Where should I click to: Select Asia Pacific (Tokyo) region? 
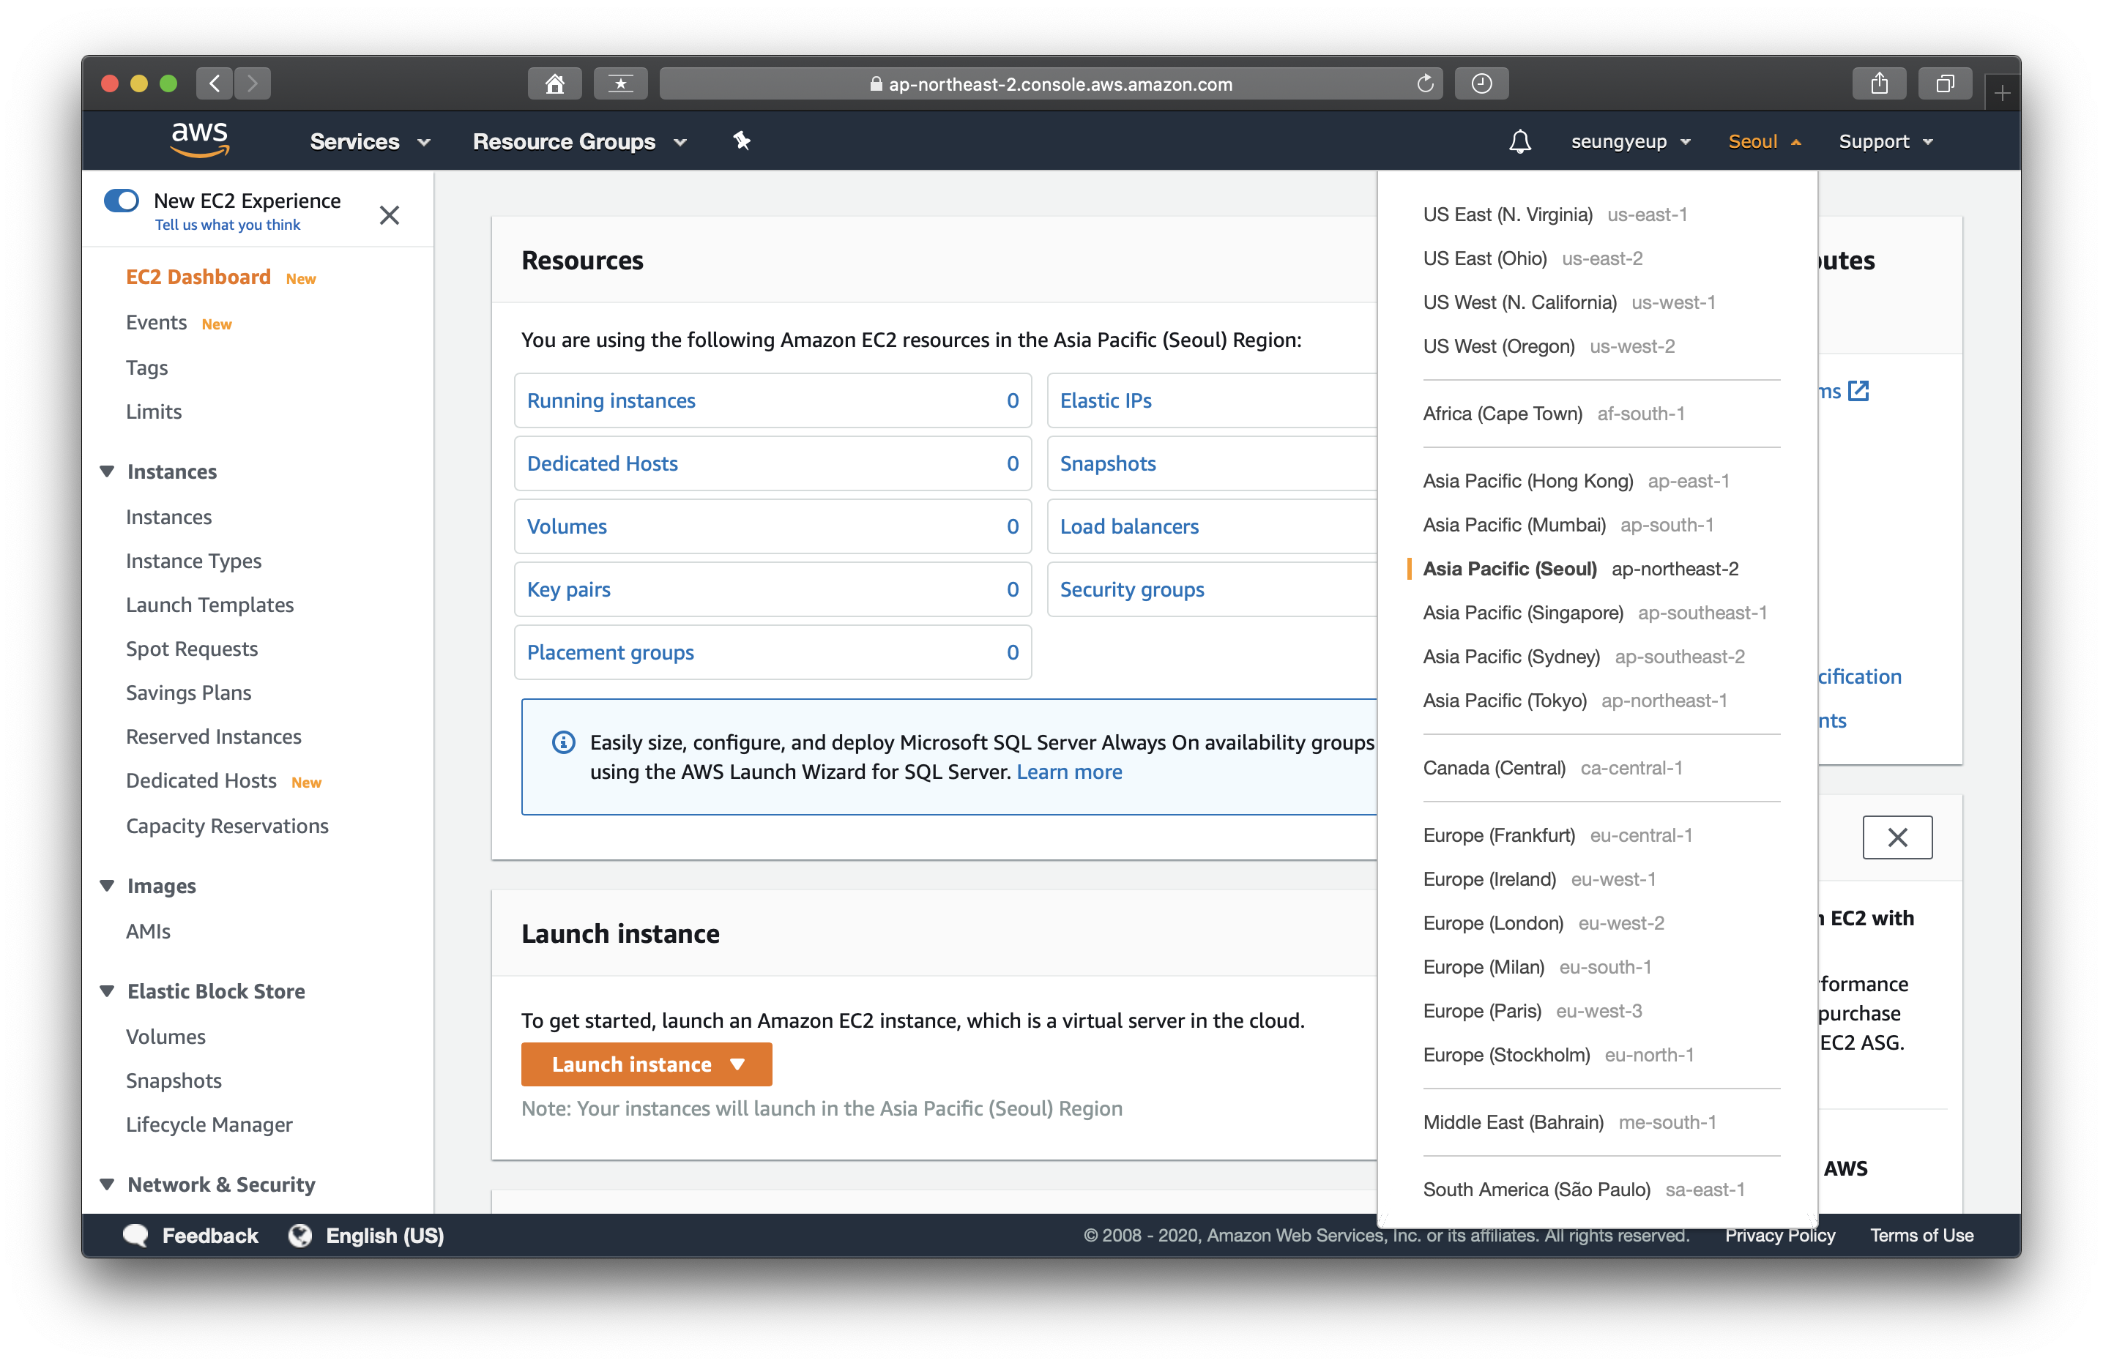click(1504, 701)
